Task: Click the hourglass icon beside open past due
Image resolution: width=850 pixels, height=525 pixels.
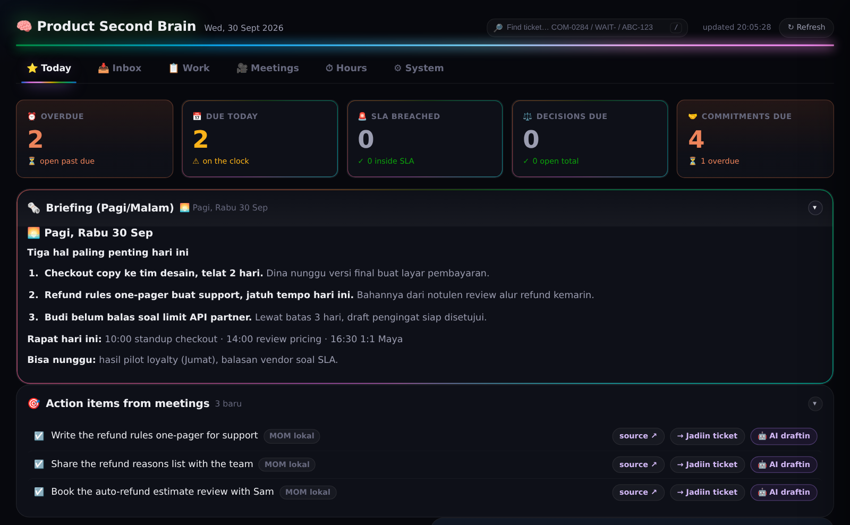Action: click(32, 161)
